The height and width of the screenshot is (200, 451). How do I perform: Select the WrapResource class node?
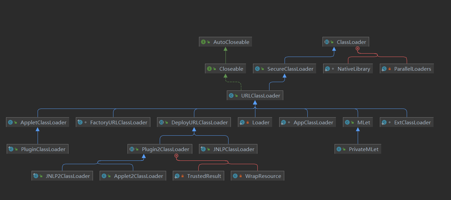(257, 176)
